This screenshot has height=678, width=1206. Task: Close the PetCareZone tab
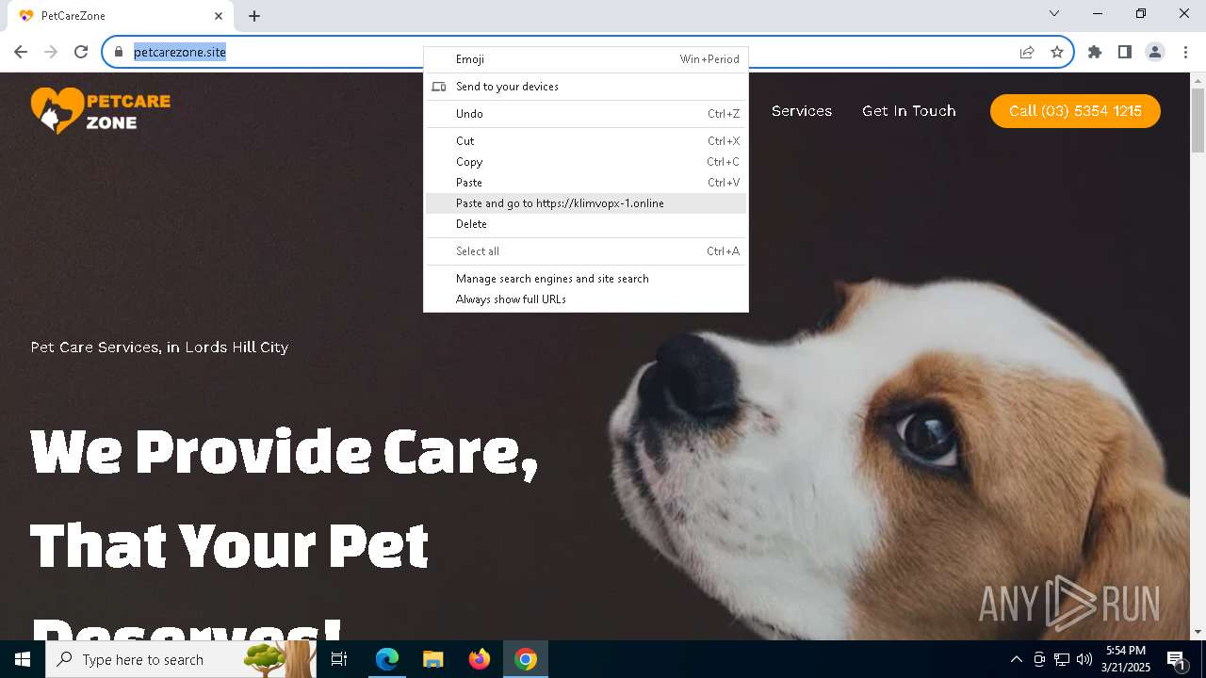[219, 16]
